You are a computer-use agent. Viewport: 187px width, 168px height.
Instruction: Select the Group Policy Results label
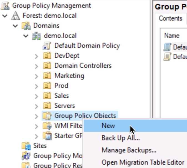[x=58, y=165]
